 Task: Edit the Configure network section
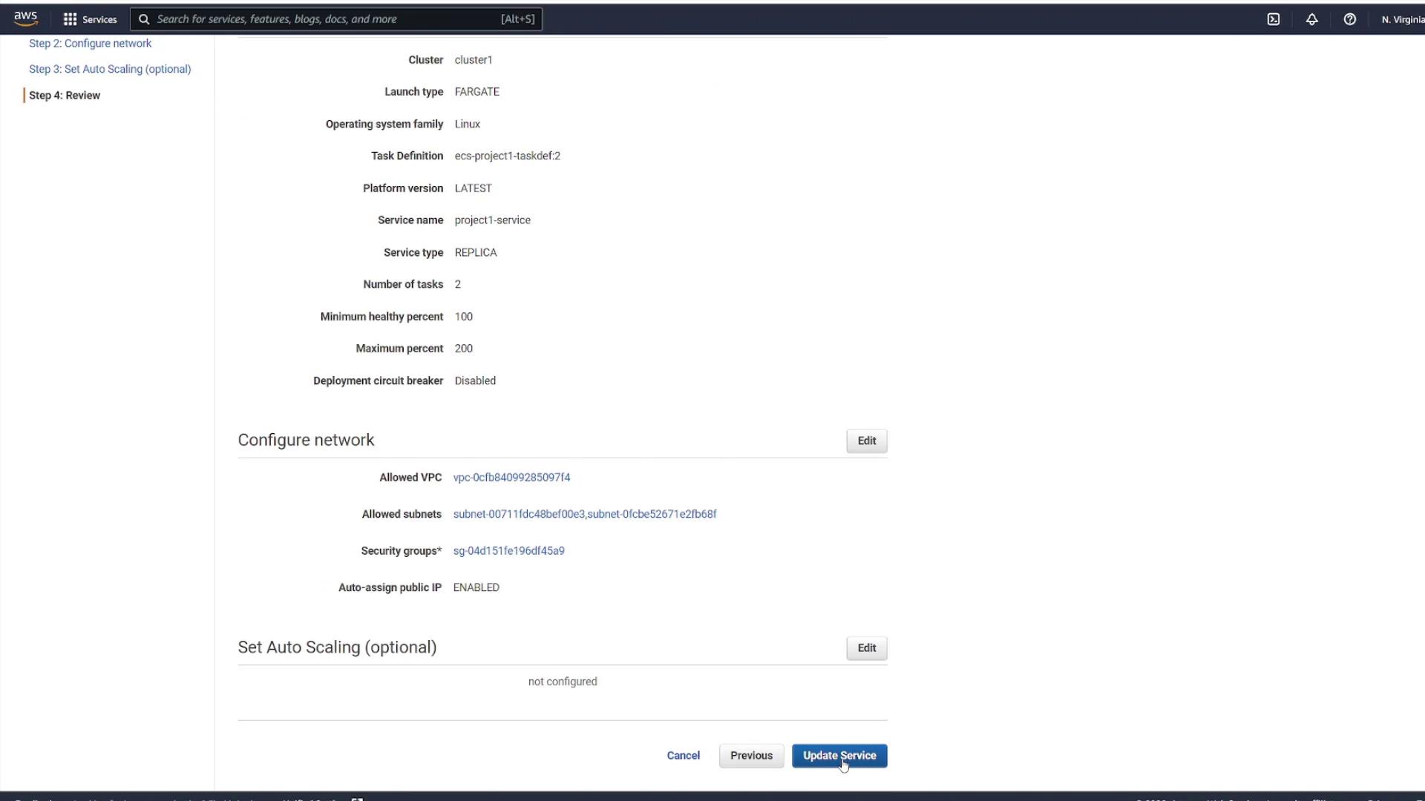pyautogui.click(x=866, y=441)
